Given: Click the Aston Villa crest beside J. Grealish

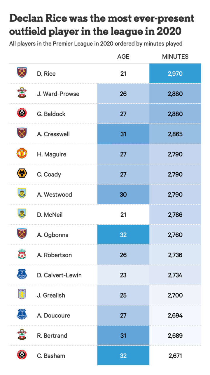Looking at the screenshot, I should coord(22,294).
